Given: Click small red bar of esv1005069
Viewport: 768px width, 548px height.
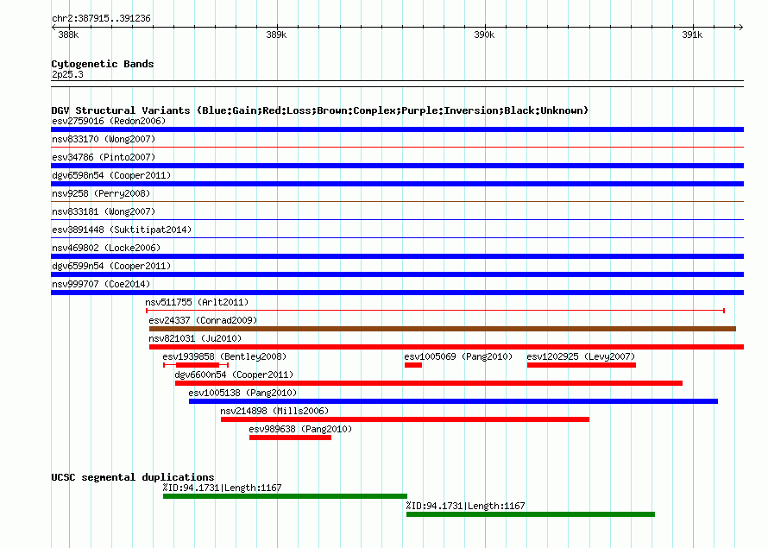Looking at the screenshot, I should [413, 365].
